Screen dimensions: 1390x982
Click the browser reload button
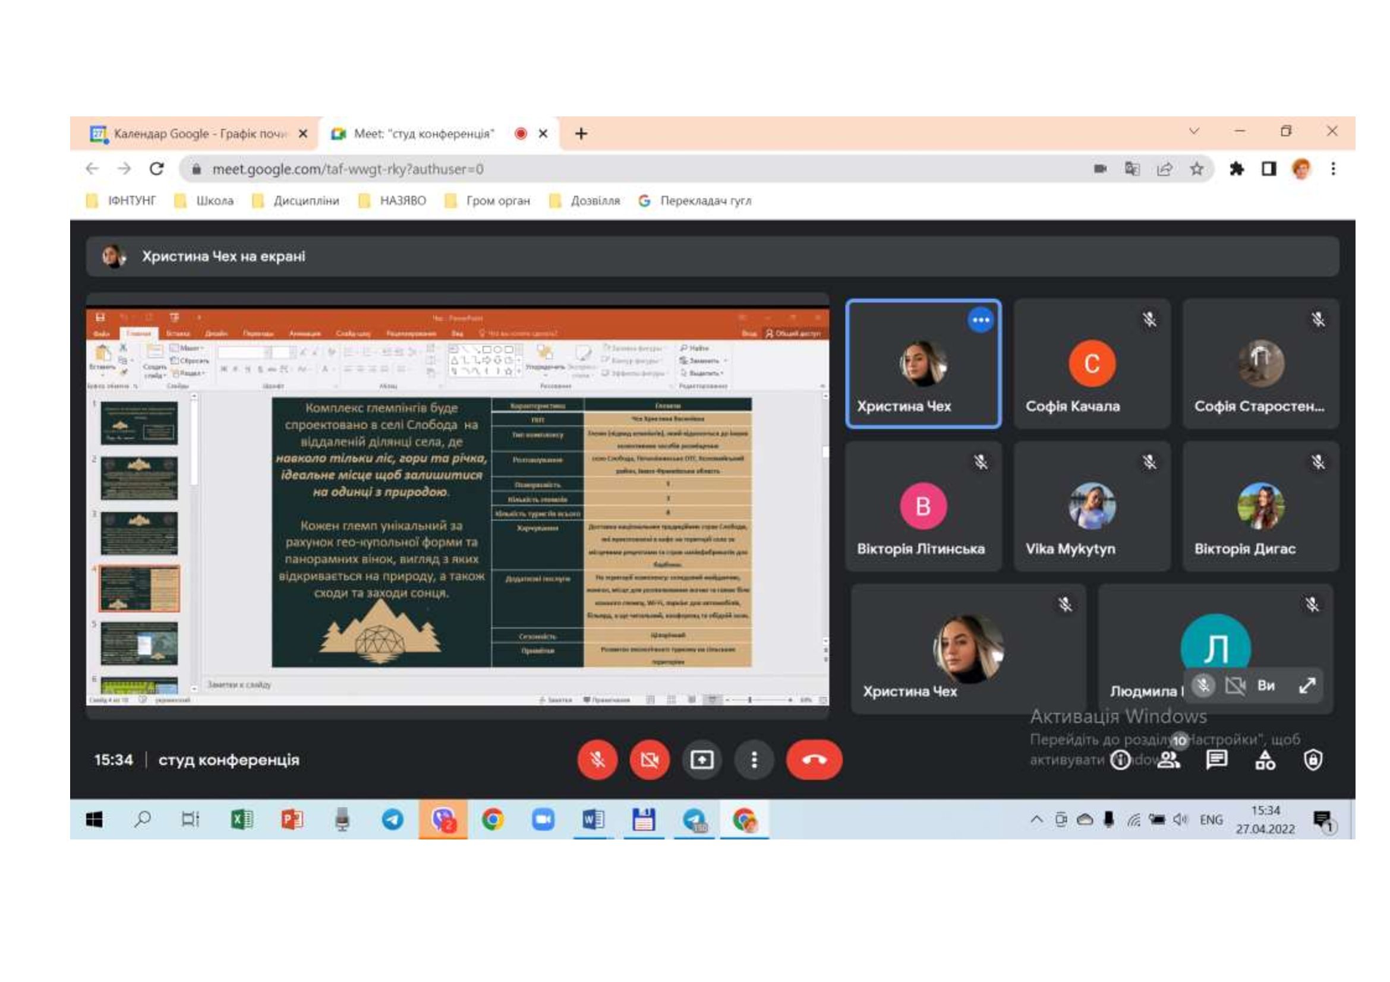(157, 169)
